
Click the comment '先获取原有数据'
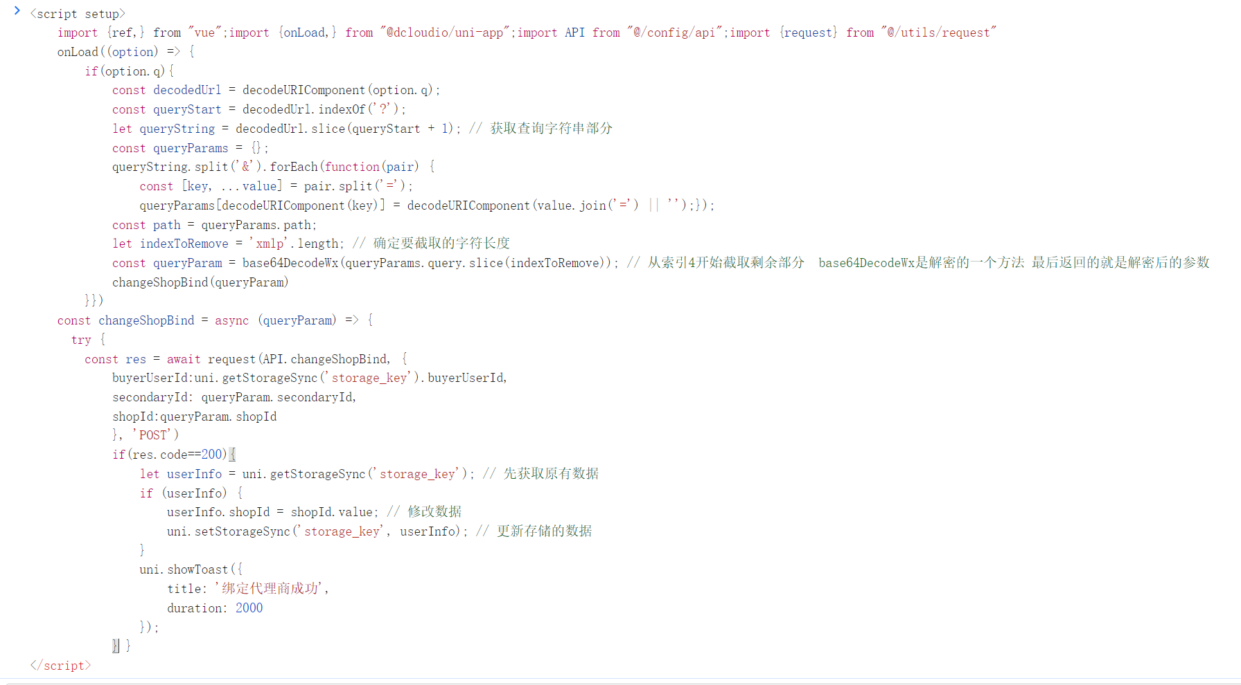click(x=552, y=474)
